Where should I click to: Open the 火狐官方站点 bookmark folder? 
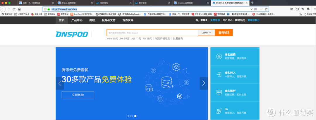click(x=22, y=14)
